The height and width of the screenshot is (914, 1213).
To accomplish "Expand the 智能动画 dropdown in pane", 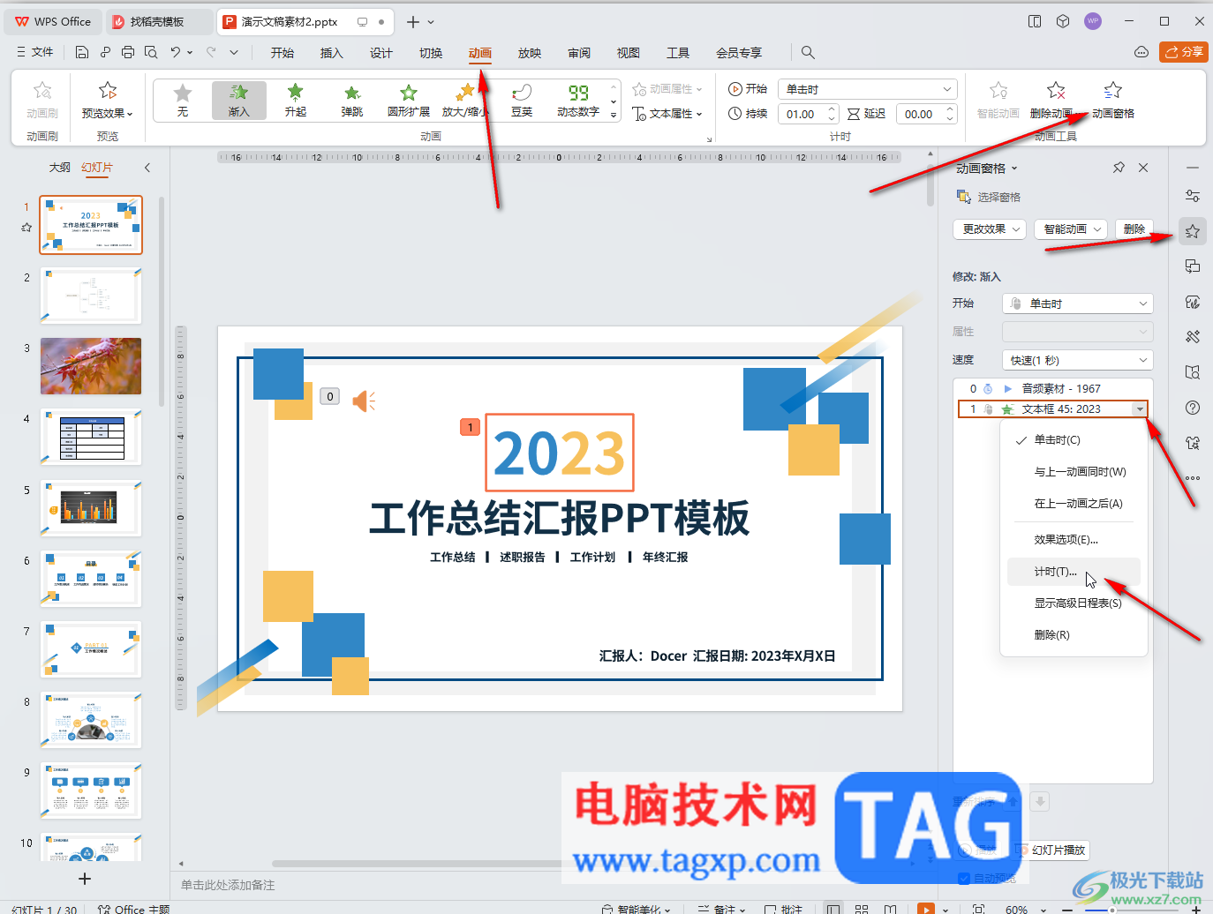I will 1072,229.
